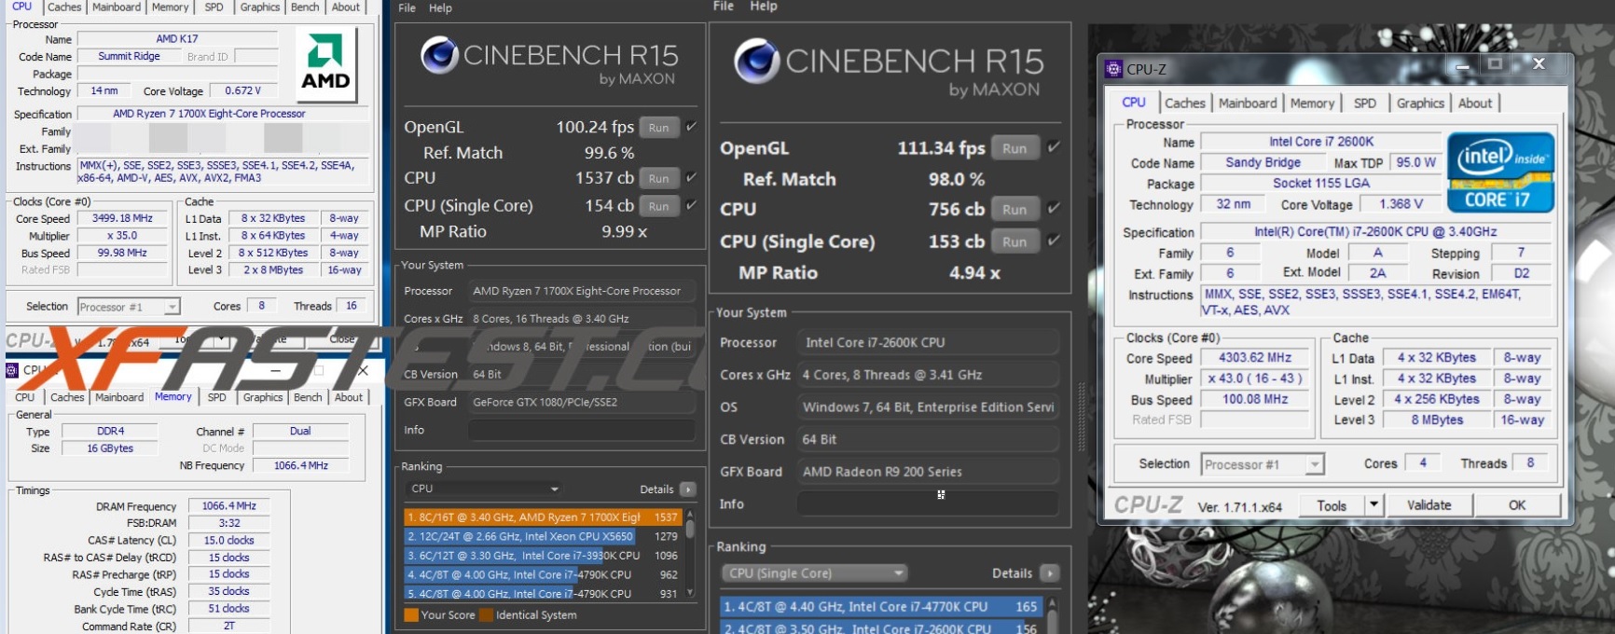Viewport: 1615px width, 634px height.
Task: Click the Intel Core i7 inside logo
Action: pyautogui.click(x=1500, y=172)
